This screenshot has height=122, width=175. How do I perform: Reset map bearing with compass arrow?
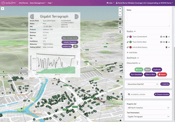(120, 15)
